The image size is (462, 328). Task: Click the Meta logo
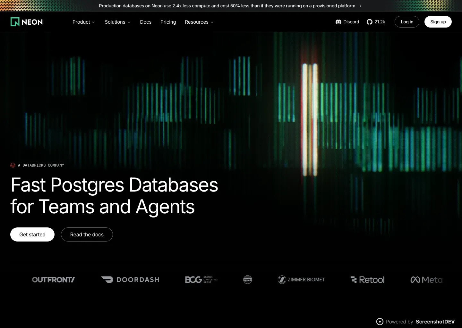click(426, 280)
